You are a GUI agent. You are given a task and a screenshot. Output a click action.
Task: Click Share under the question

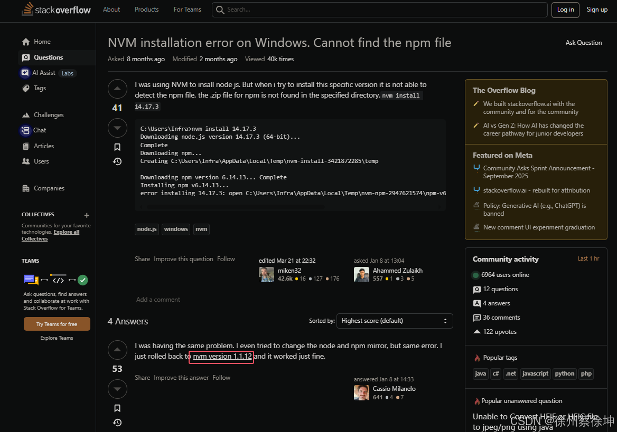143,259
